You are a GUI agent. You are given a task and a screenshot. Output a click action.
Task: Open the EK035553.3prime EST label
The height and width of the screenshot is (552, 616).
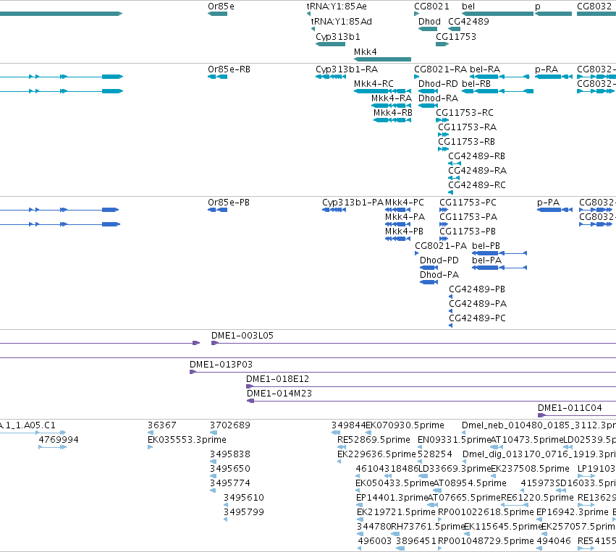pyautogui.click(x=187, y=440)
